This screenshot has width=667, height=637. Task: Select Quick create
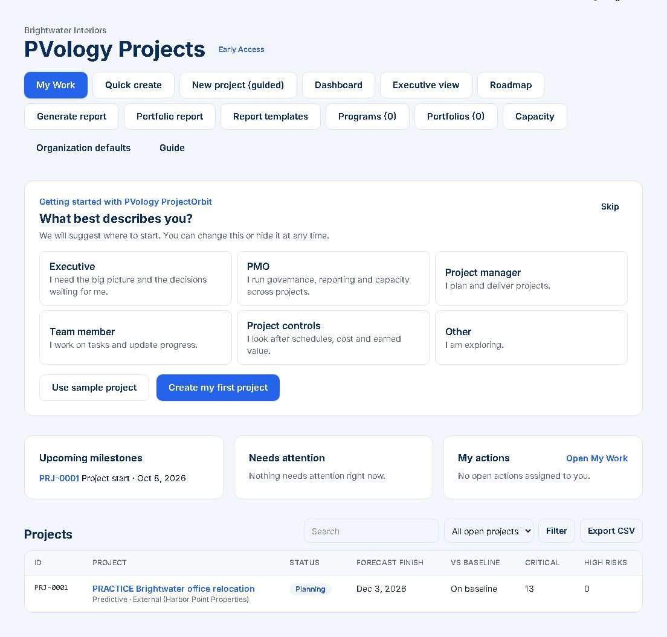click(133, 85)
